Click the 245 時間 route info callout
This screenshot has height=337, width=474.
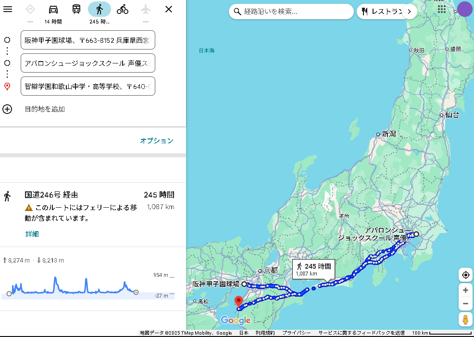click(x=314, y=269)
